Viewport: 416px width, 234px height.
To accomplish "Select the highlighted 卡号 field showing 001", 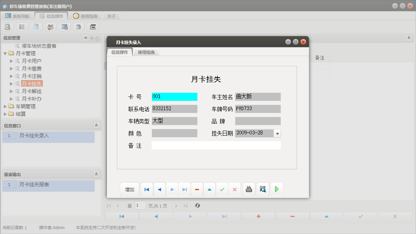I will 174,97.
